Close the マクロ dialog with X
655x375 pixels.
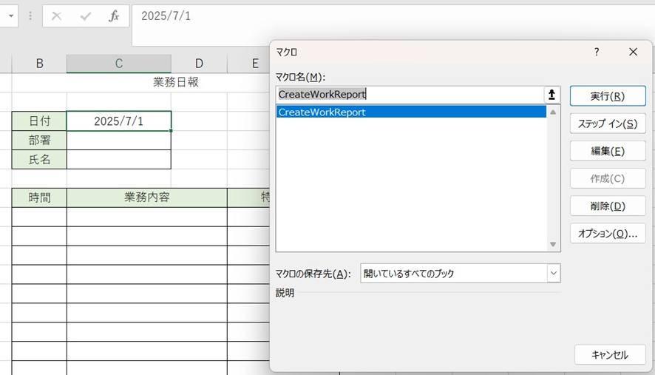point(633,52)
